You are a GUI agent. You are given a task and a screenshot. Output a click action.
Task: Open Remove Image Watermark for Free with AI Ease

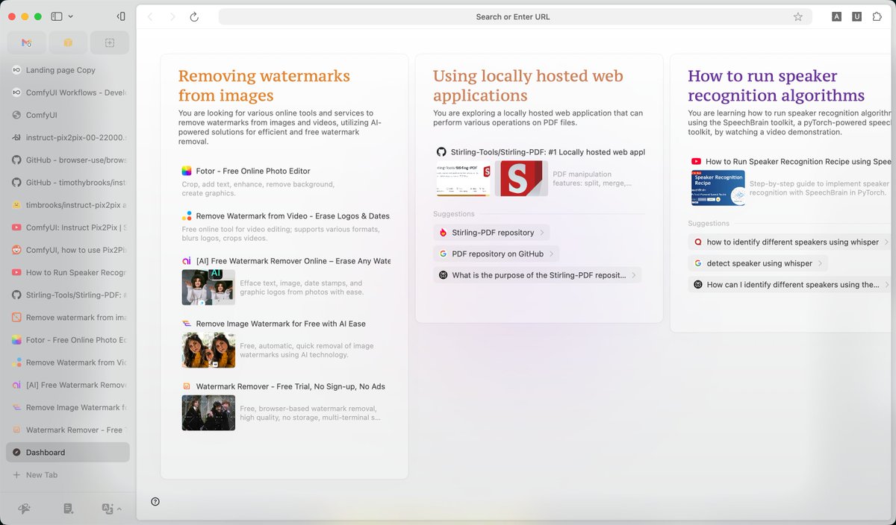[x=281, y=324]
